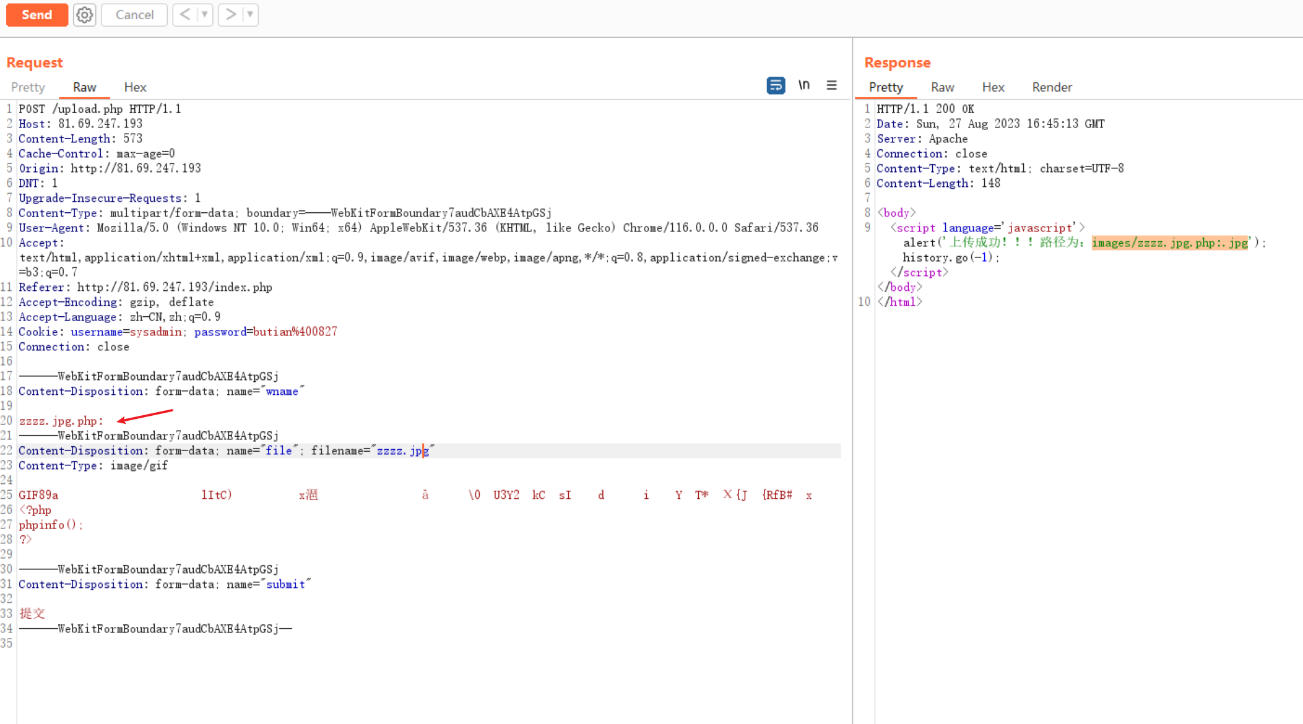Click the highlighted images/zzzz.jpg.php:.jpg path
The width and height of the screenshot is (1303, 724).
coord(1169,243)
